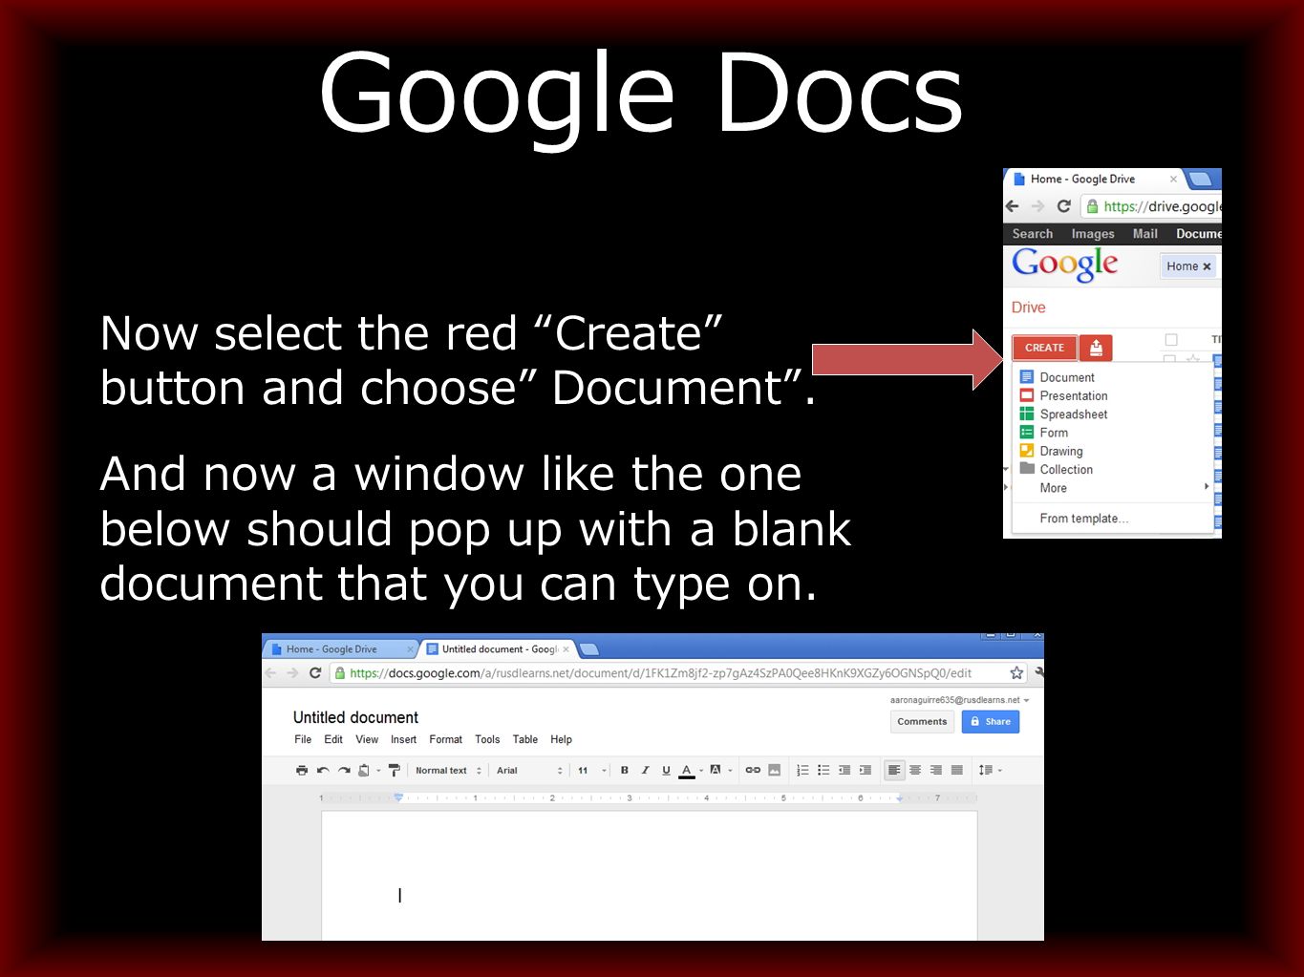The width and height of the screenshot is (1304, 977).
Task: Set left text alignment
Action: coord(894,770)
